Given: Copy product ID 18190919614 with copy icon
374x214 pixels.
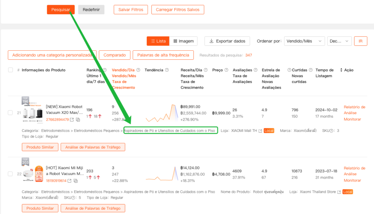Looking at the screenshot, I should tap(76, 181).
